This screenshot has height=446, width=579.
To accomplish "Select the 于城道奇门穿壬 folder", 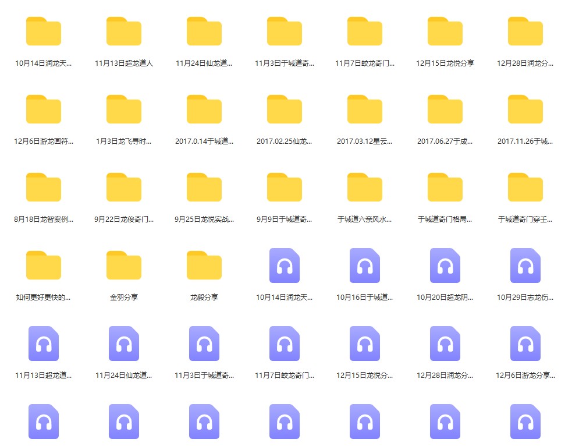I will 525,187.
